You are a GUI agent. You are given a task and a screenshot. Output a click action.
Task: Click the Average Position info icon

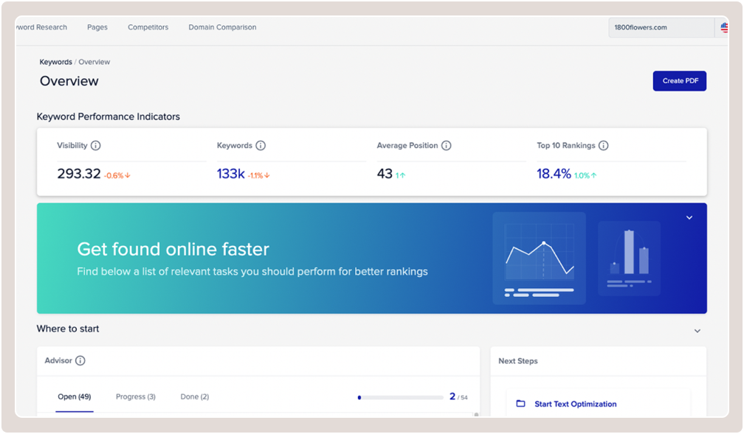pos(446,146)
